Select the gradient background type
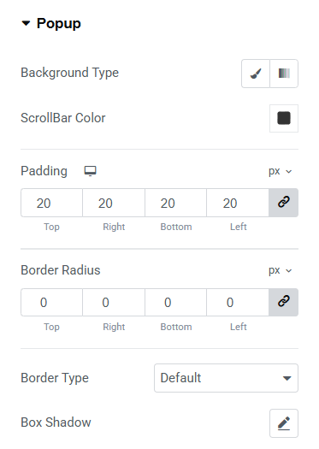The width and height of the screenshot is (319, 449). pos(284,74)
